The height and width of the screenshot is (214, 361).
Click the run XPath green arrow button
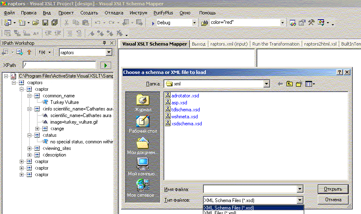(106, 65)
